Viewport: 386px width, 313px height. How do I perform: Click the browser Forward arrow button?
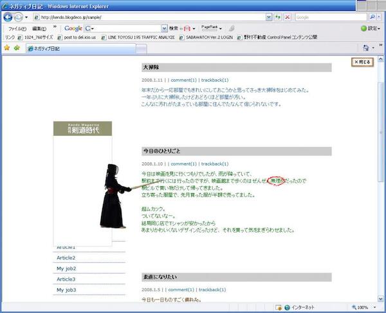click(x=18, y=17)
